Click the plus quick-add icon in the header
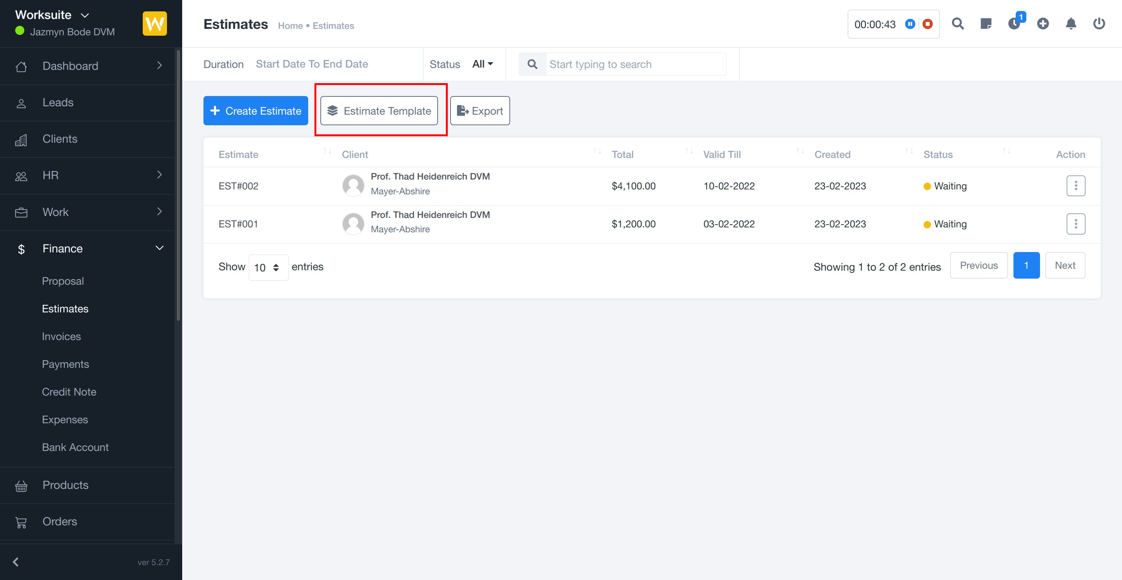Image resolution: width=1122 pixels, height=580 pixels. pyautogui.click(x=1043, y=24)
